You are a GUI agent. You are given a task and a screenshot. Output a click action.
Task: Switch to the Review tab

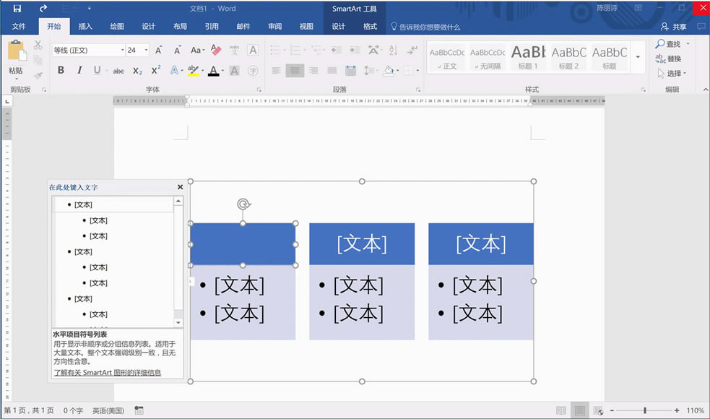point(275,27)
